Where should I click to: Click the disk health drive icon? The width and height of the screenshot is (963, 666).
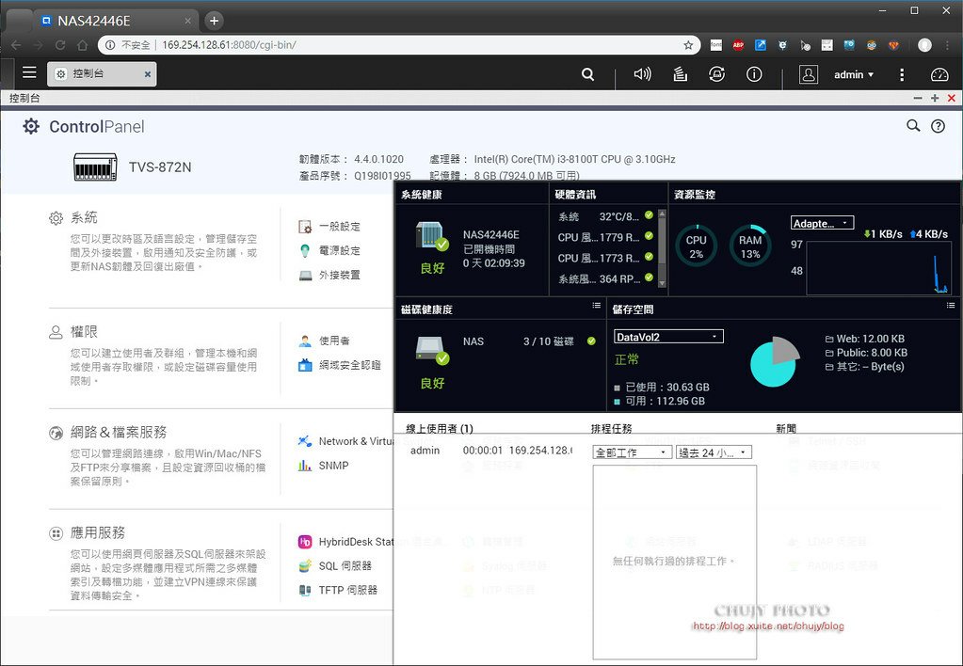pyautogui.click(x=432, y=350)
